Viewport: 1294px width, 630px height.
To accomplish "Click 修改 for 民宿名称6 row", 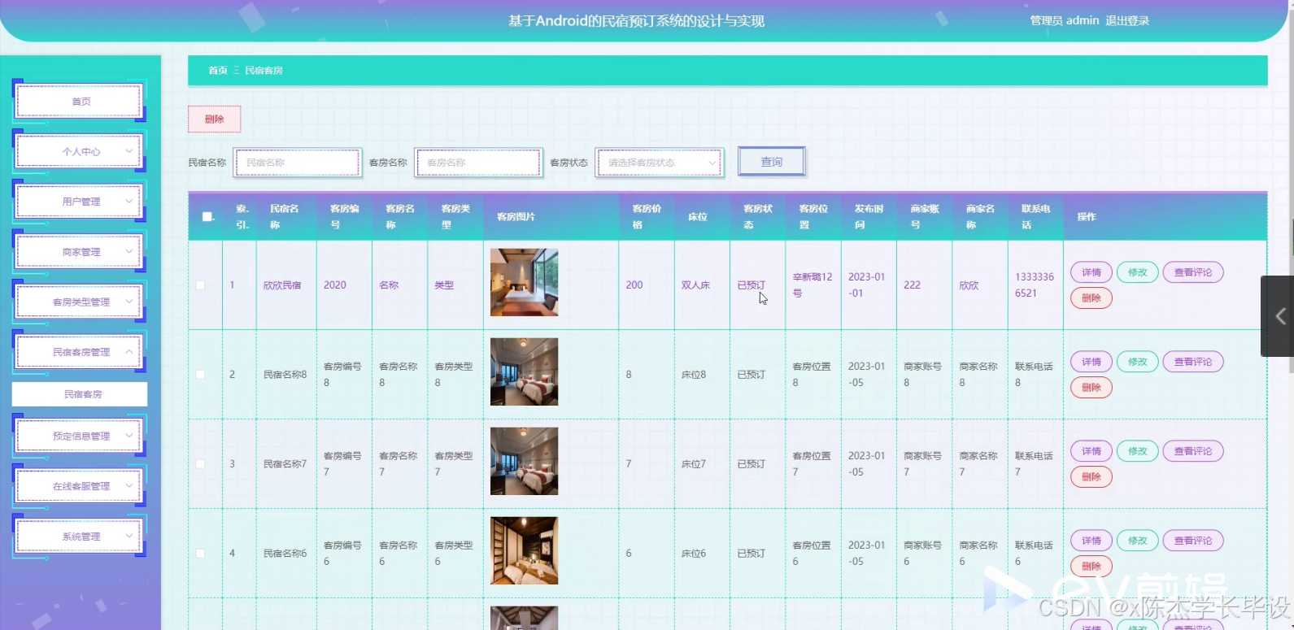I will point(1138,541).
